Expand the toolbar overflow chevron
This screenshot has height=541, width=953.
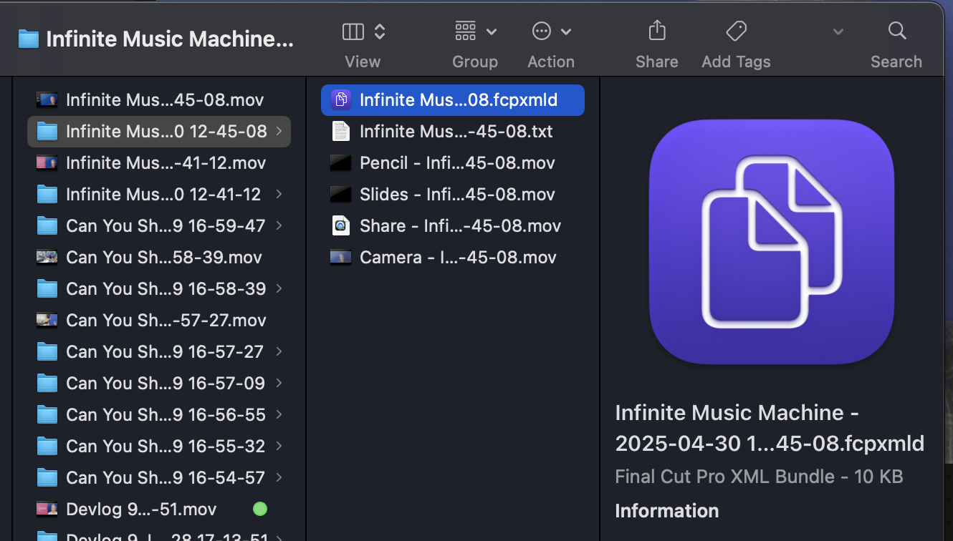[838, 32]
